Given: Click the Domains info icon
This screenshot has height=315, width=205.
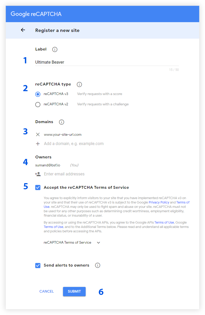Looking at the screenshot, I should pyautogui.click(x=61, y=122).
